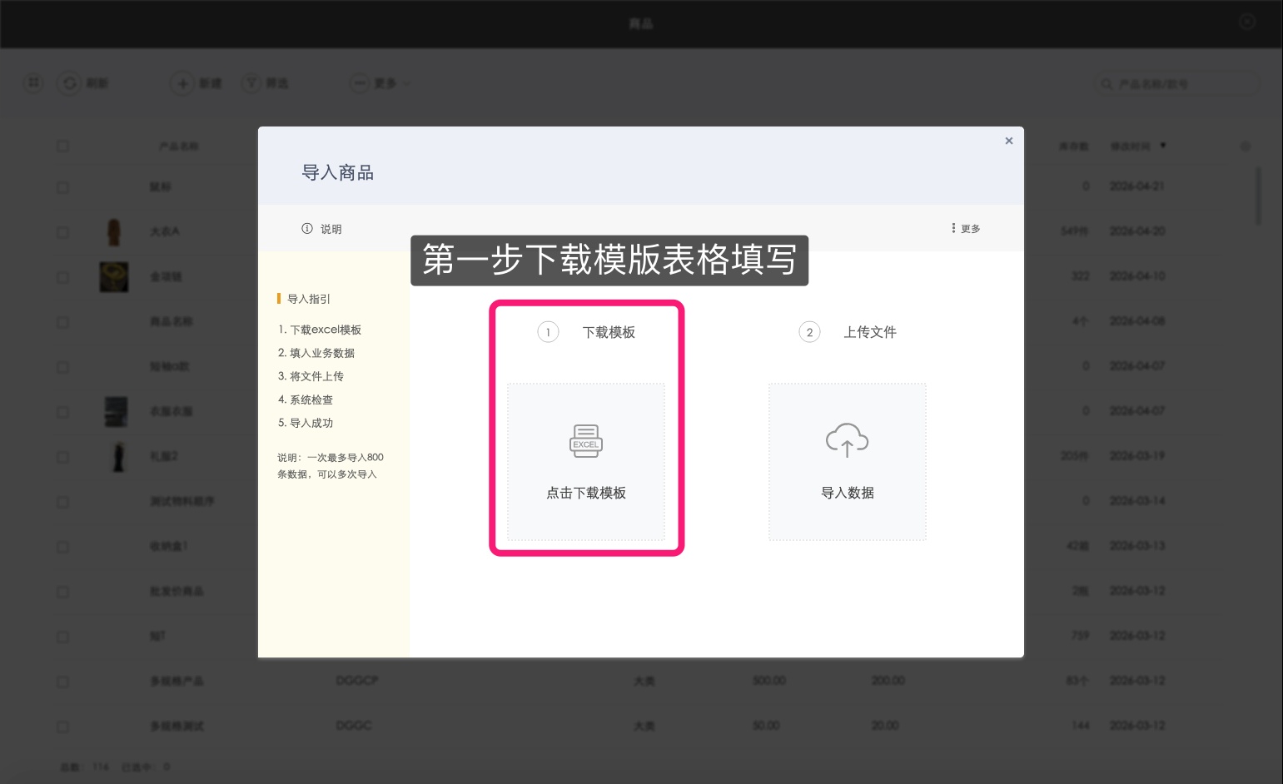Click the 下载模板 step title
Image resolution: width=1283 pixels, height=784 pixels.
coord(609,332)
